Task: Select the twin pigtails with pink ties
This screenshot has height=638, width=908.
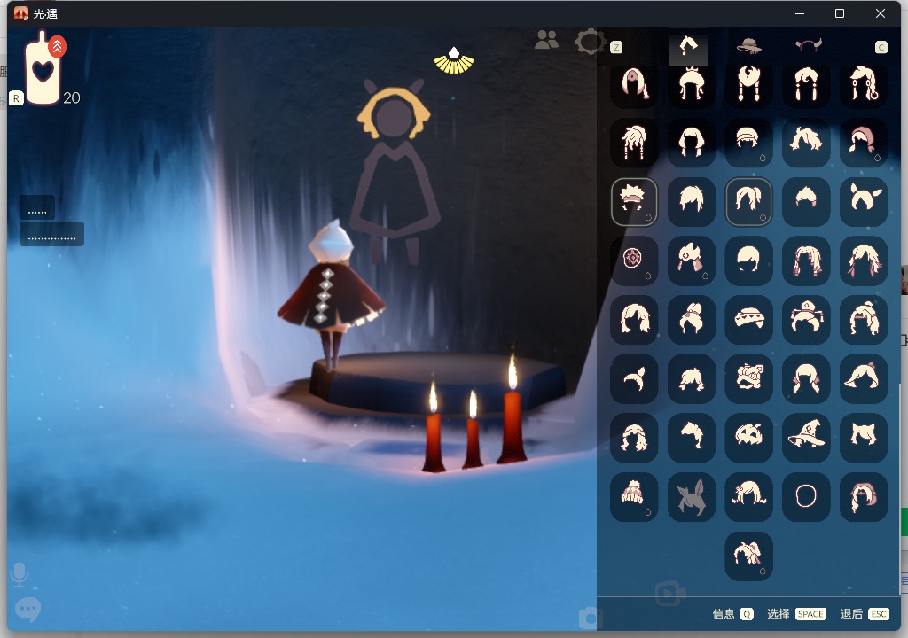Action: 806,378
